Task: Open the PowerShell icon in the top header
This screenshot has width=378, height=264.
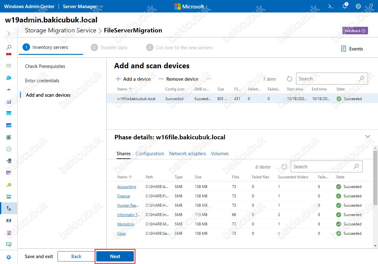Action: click(330, 6)
